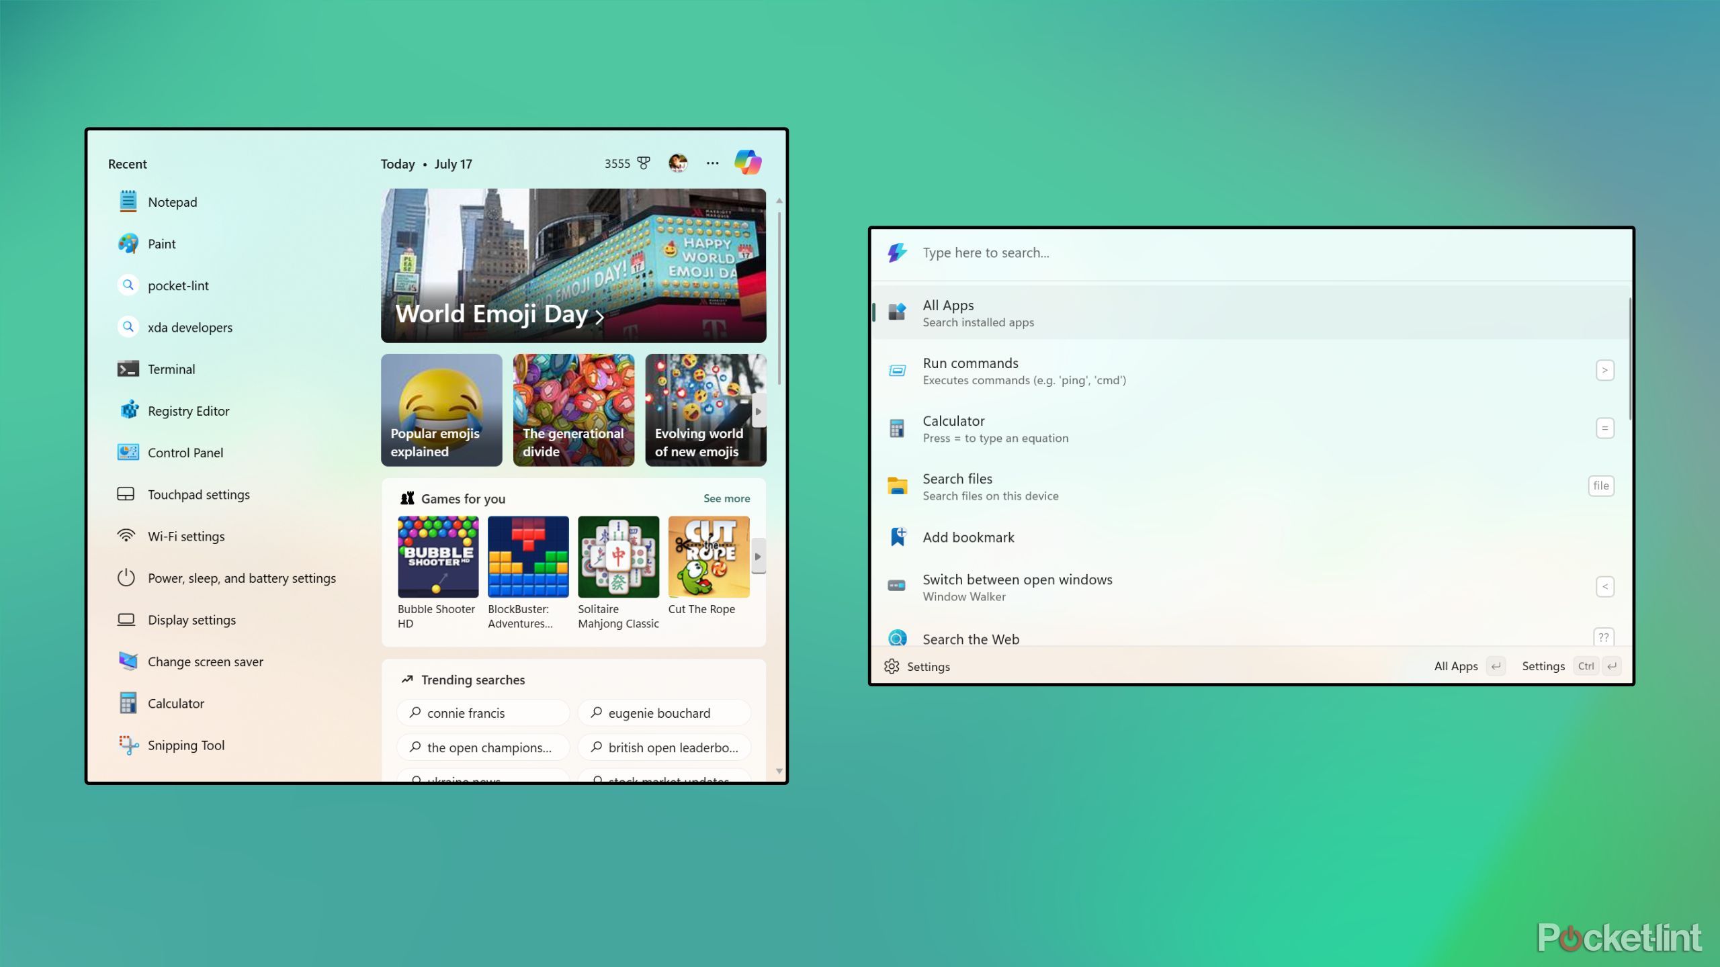Open the three-dot more options menu
This screenshot has height=967, width=1720.
pos(712,163)
